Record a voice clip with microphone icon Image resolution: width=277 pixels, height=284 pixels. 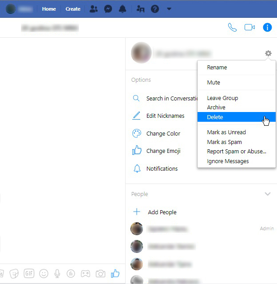pyautogui.click(x=57, y=273)
